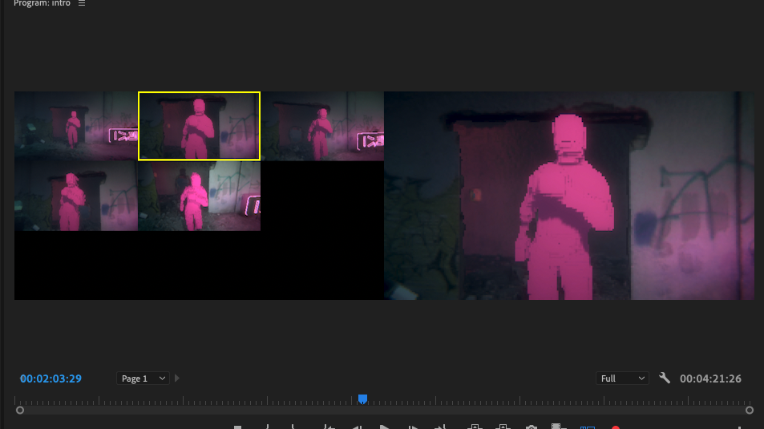Click the blue playhead on the time ruler
Screen dimensions: 764x429
[362, 399]
